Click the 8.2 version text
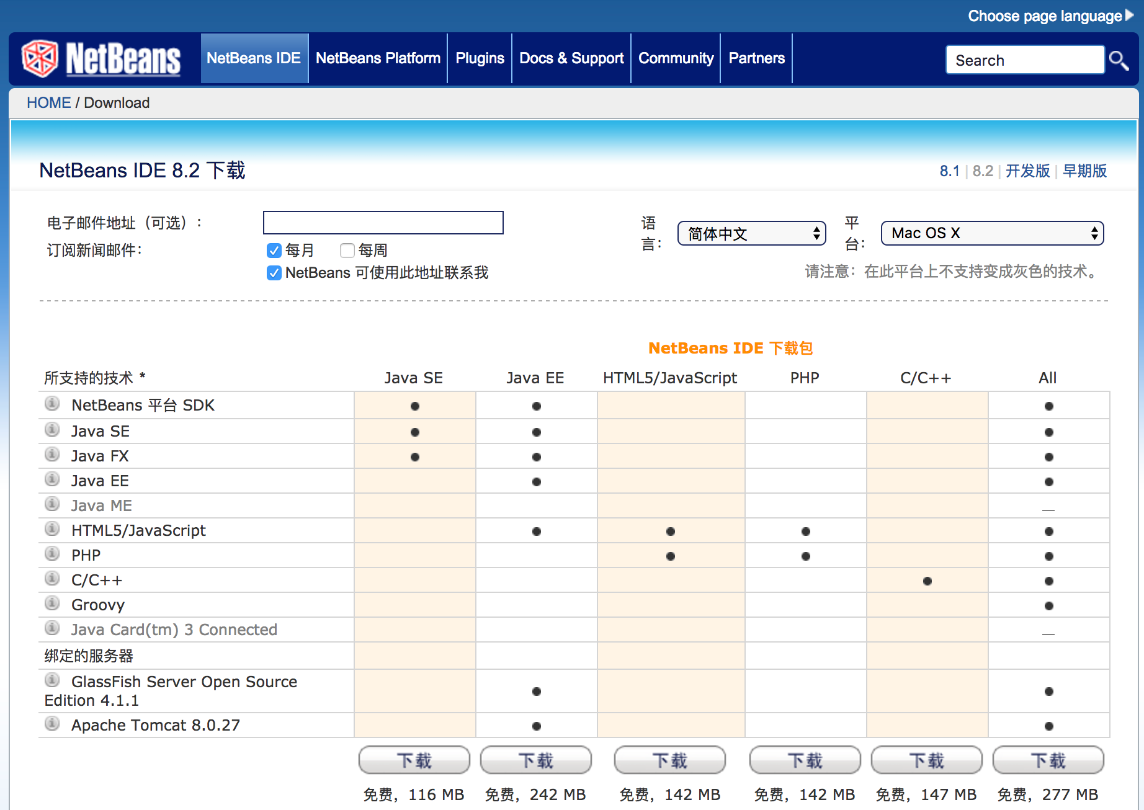This screenshot has width=1144, height=810. (983, 171)
